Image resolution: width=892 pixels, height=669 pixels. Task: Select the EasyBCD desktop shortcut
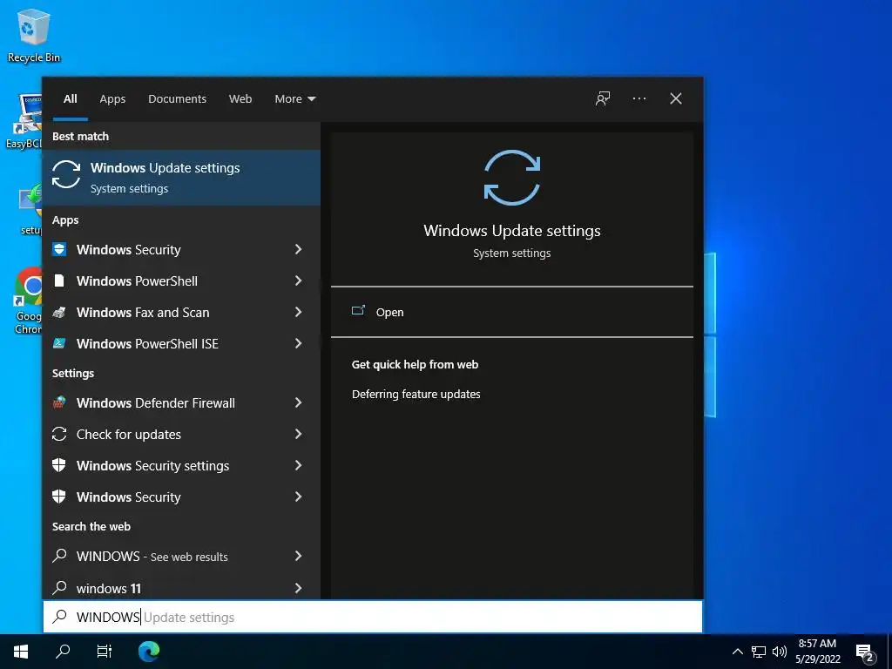(24, 121)
